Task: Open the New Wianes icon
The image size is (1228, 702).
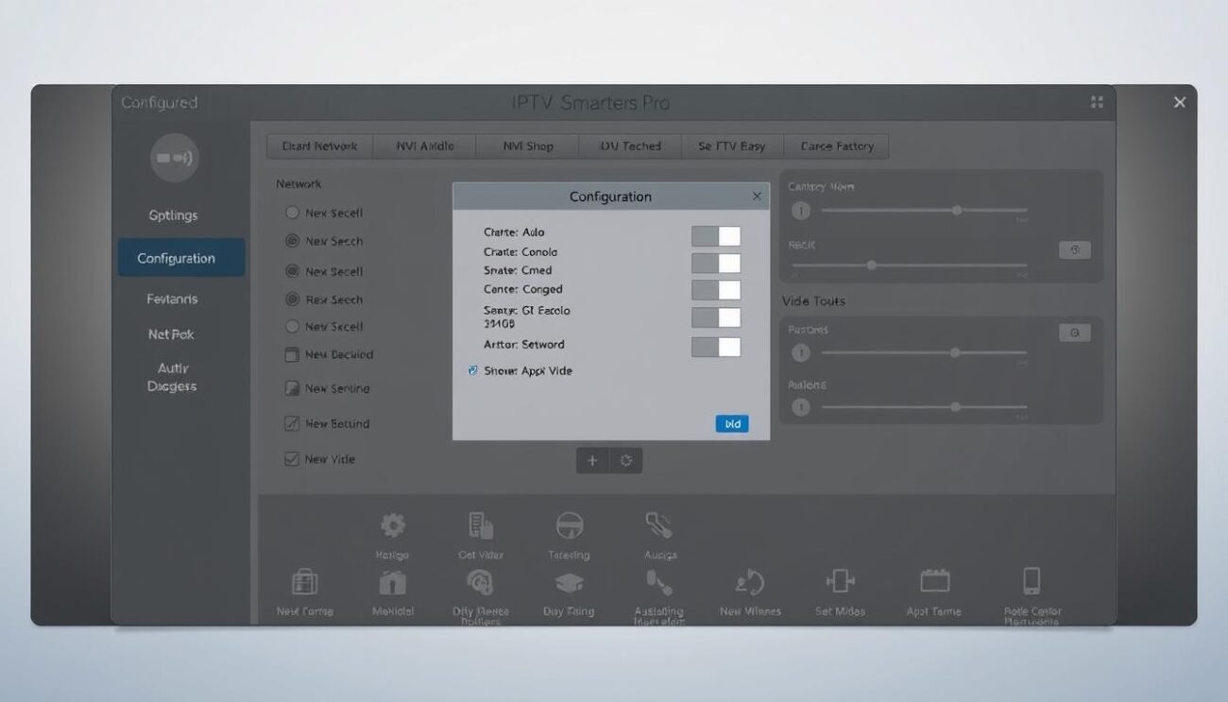Action: [750, 582]
